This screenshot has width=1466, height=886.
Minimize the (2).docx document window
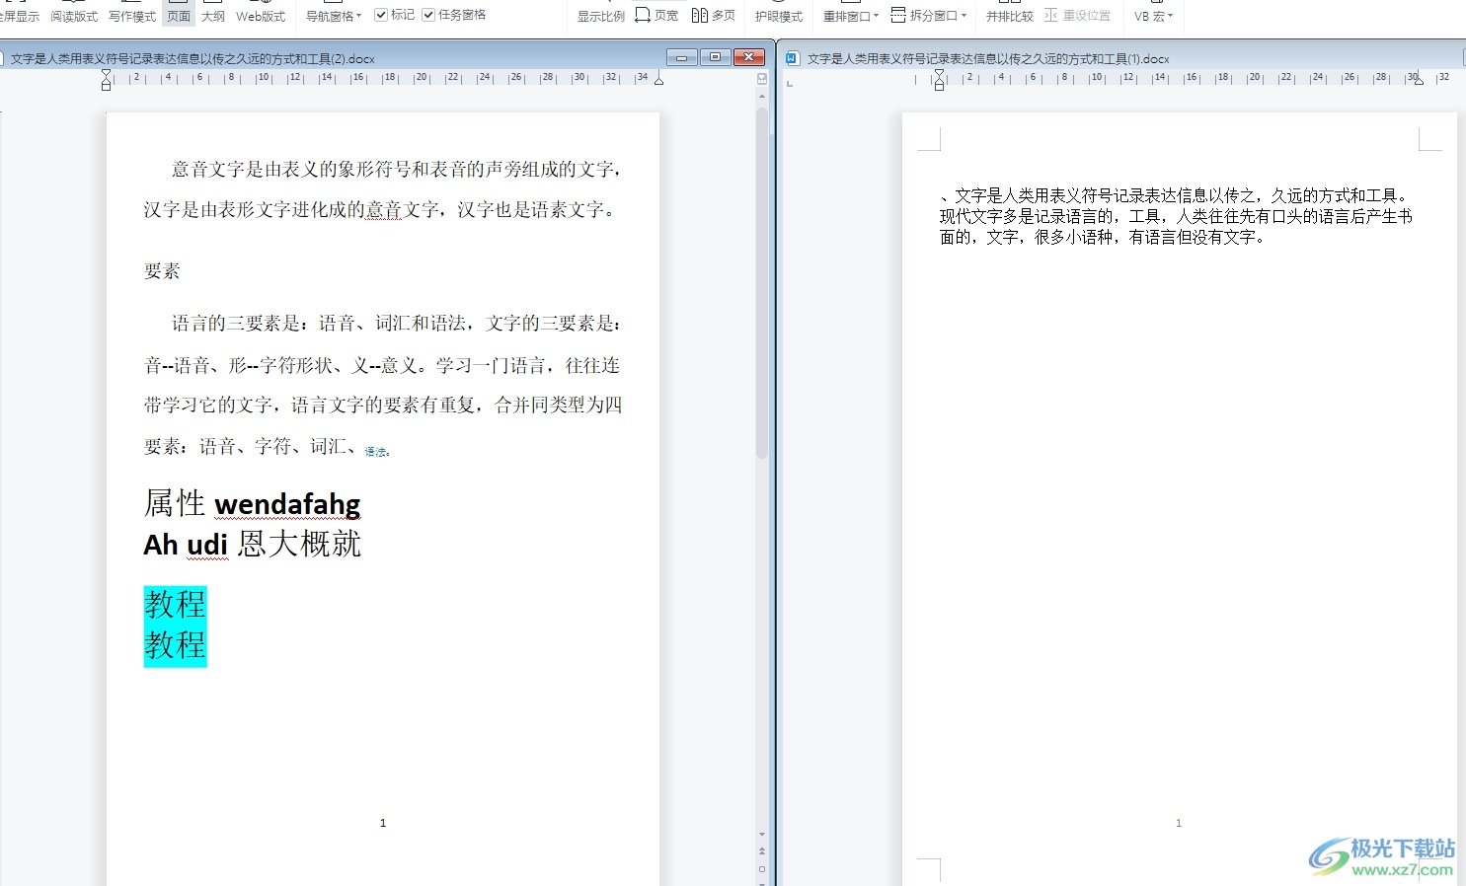pyautogui.click(x=681, y=57)
